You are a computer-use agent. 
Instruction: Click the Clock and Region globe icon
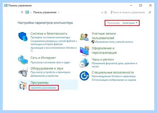click(x=84, y=63)
